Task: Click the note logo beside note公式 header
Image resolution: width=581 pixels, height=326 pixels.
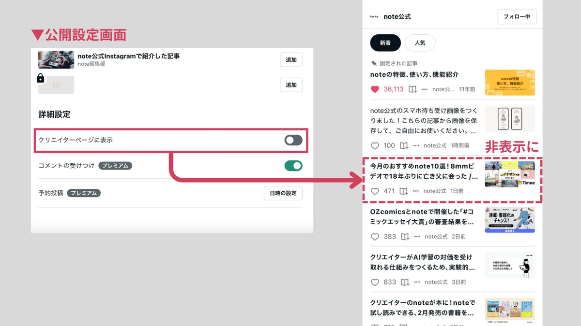Action: point(374,16)
